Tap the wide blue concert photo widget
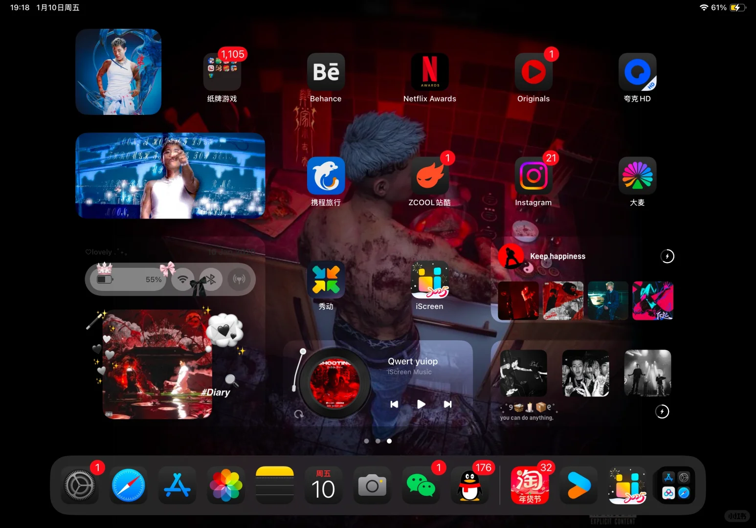The height and width of the screenshot is (528, 756). 170,176
